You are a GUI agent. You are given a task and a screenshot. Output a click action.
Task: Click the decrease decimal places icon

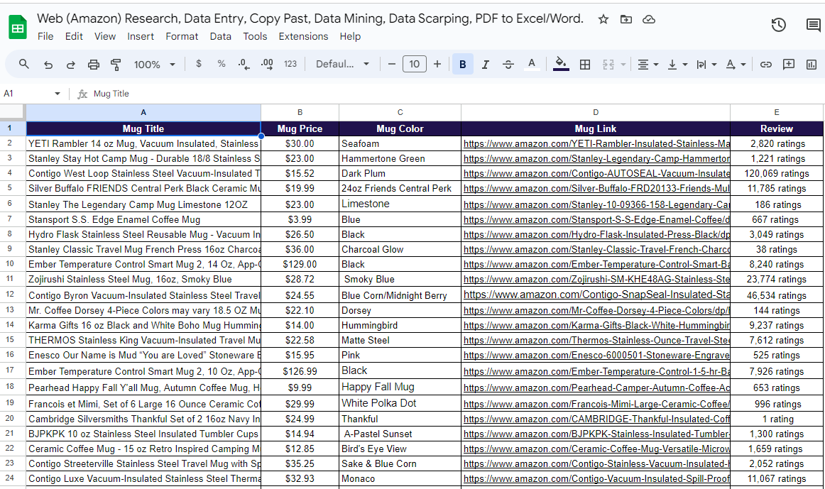[x=242, y=64]
